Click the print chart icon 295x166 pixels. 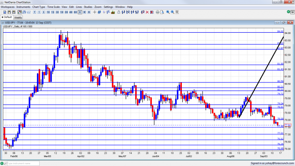pyautogui.click(x=158, y=12)
